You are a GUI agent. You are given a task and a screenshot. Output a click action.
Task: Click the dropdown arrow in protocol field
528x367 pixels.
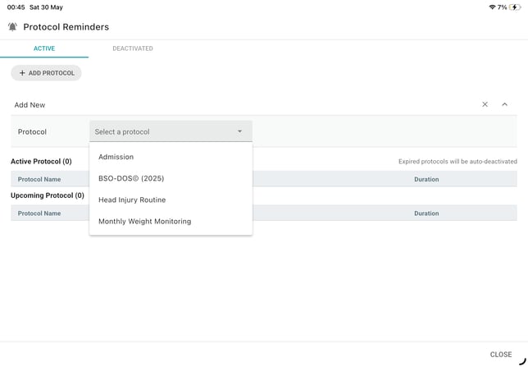(x=239, y=131)
